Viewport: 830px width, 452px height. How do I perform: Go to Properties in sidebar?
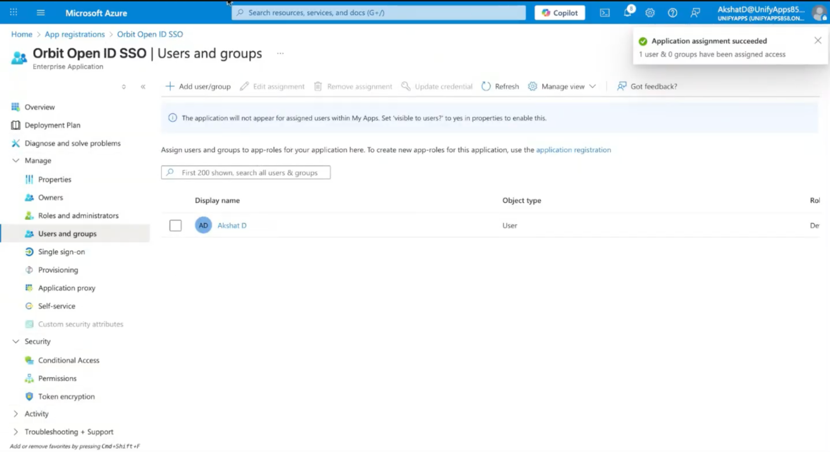pos(54,179)
